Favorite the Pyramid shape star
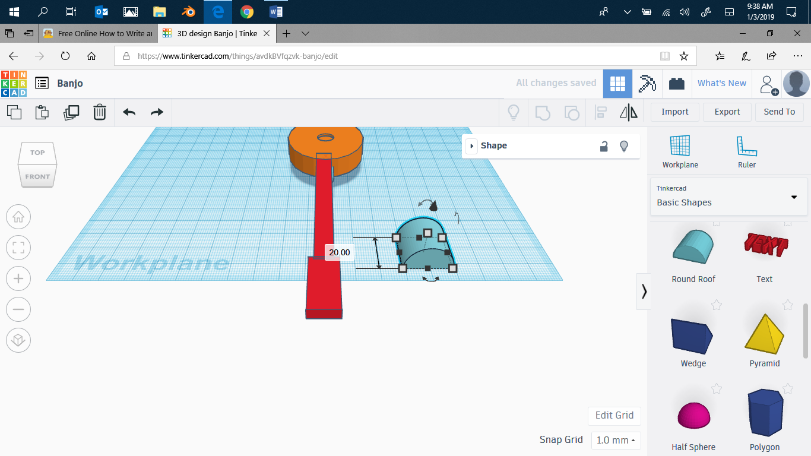The width and height of the screenshot is (811, 456). [x=788, y=305]
